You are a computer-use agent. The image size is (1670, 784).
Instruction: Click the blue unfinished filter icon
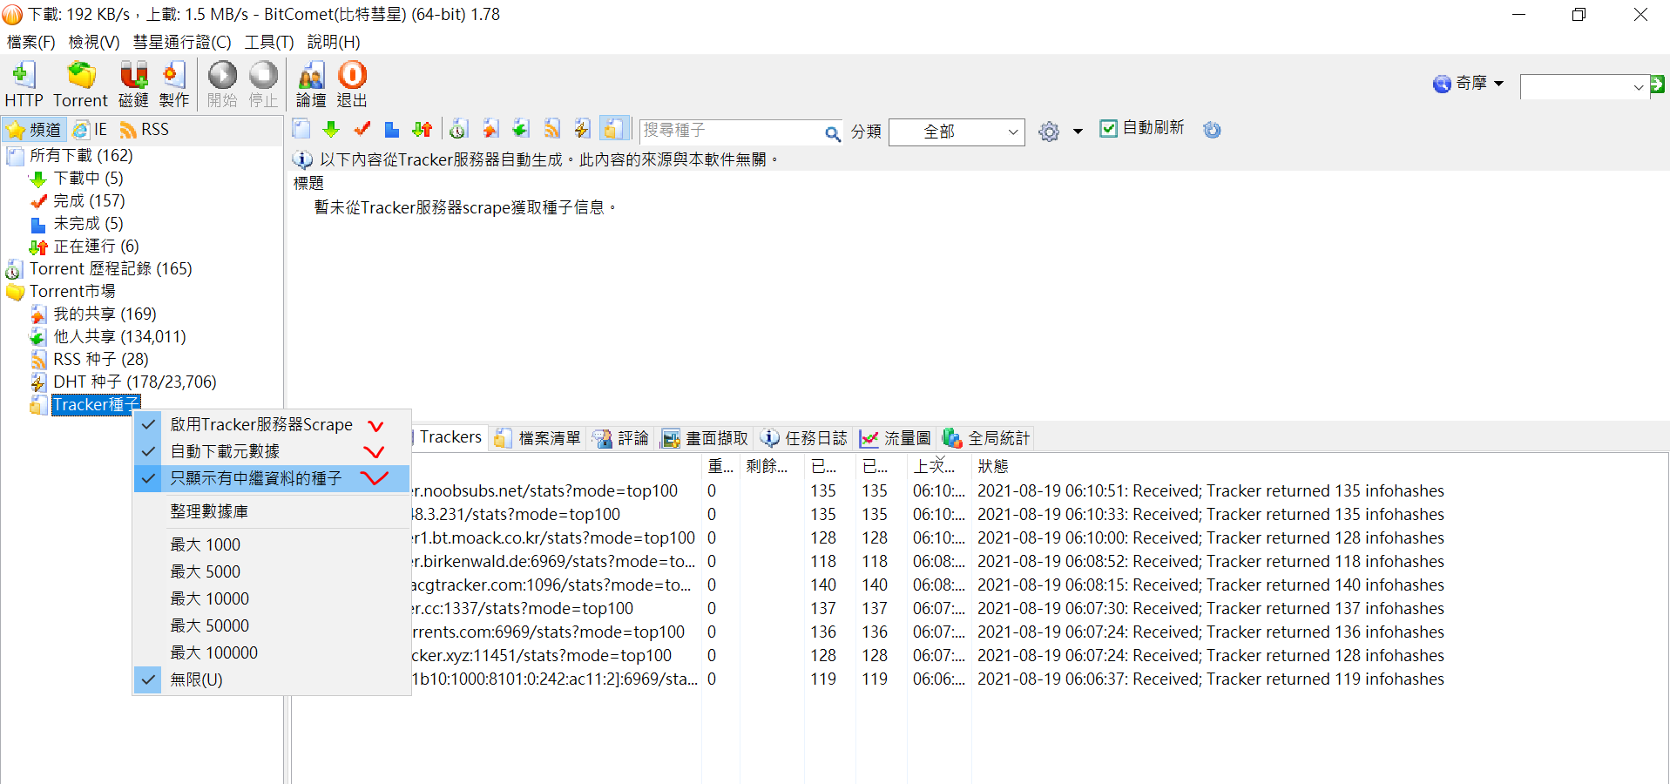click(392, 129)
